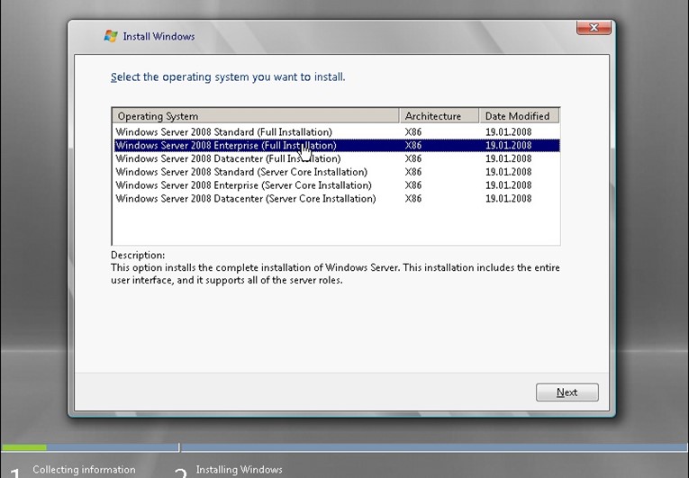The width and height of the screenshot is (689, 478).
Task: Click the Collecting information step label
Action: pos(84,470)
